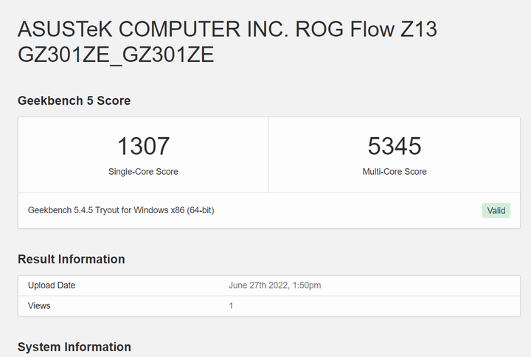The image size is (531, 357).
Task: Click the June 27th 2022 upload date value
Action: click(x=260, y=285)
